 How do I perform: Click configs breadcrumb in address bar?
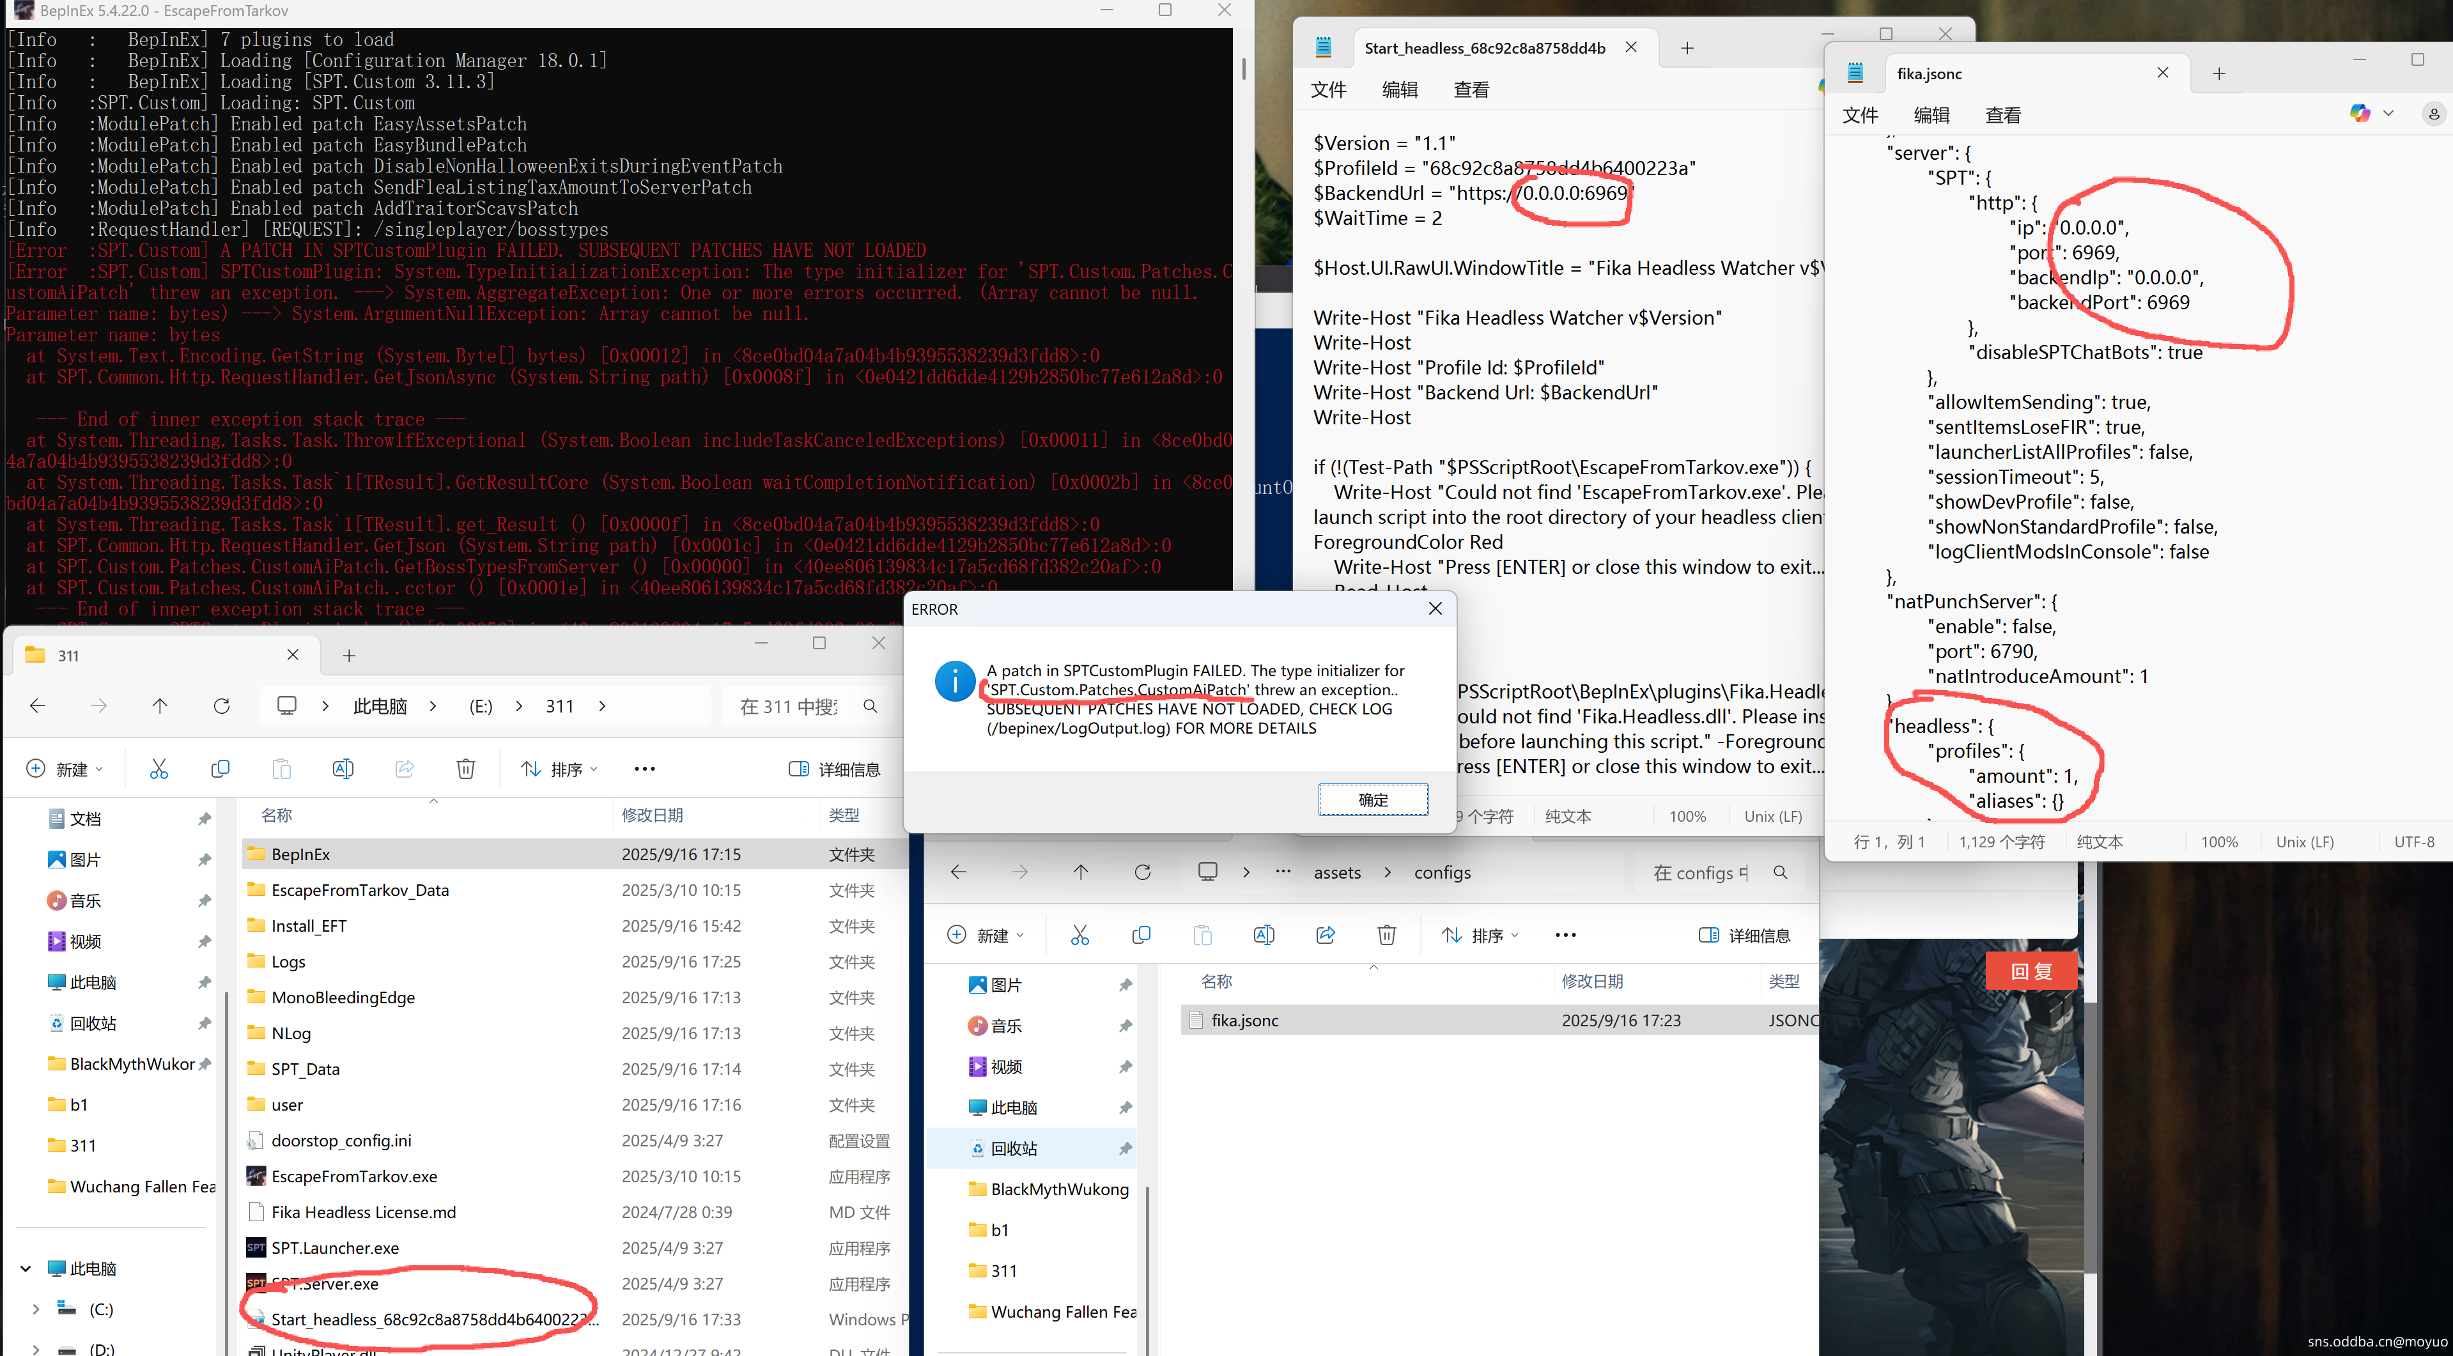pos(1442,872)
